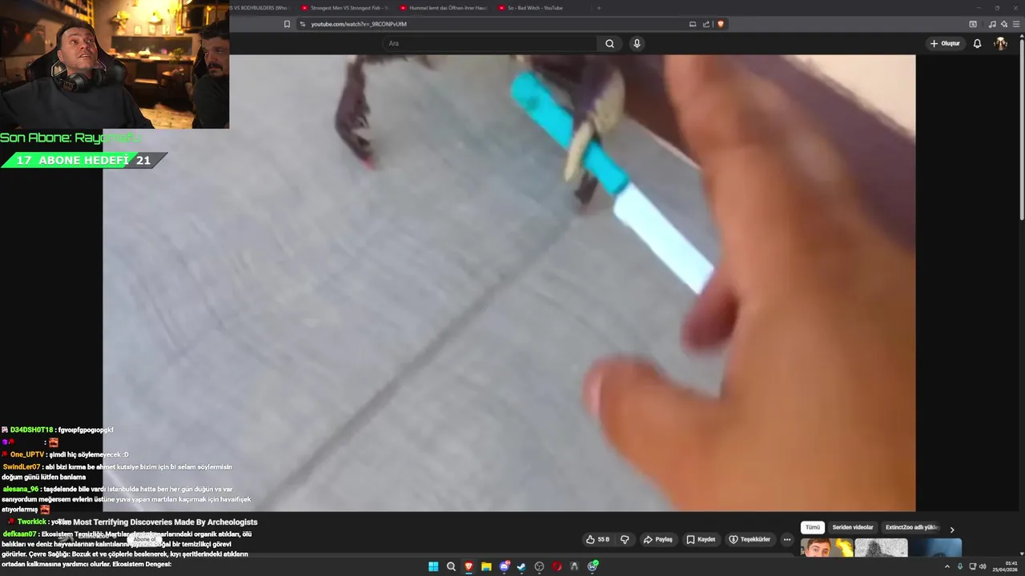Viewport: 1025px width, 576px height.
Task: Click the Oluştur create button
Action: pos(945,43)
